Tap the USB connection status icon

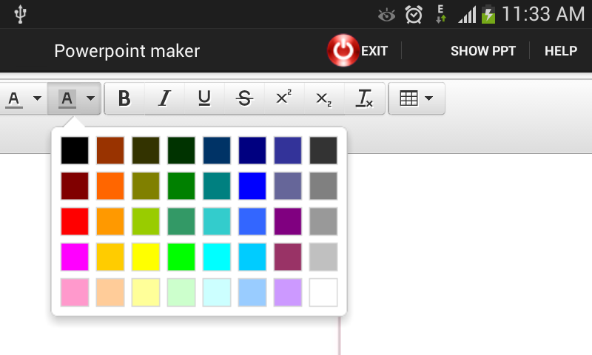20,14
